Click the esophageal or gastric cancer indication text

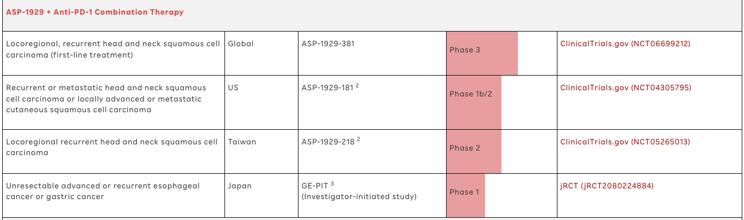[103, 191]
